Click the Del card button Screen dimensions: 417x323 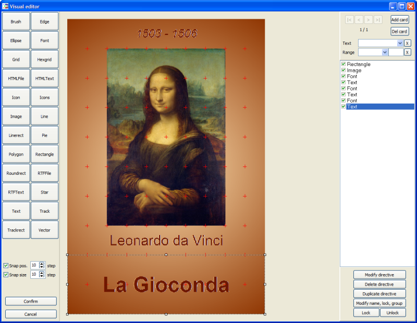pos(399,31)
